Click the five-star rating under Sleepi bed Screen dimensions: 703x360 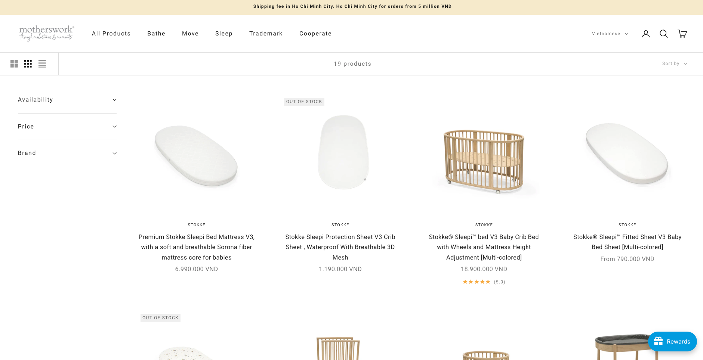point(477,282)
